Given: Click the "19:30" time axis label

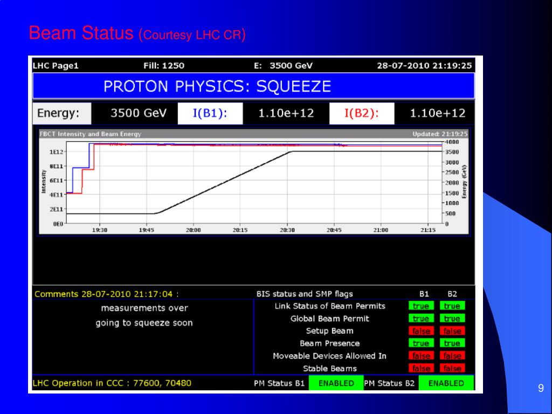Looking at the screenshot, I should pos(100,230).
